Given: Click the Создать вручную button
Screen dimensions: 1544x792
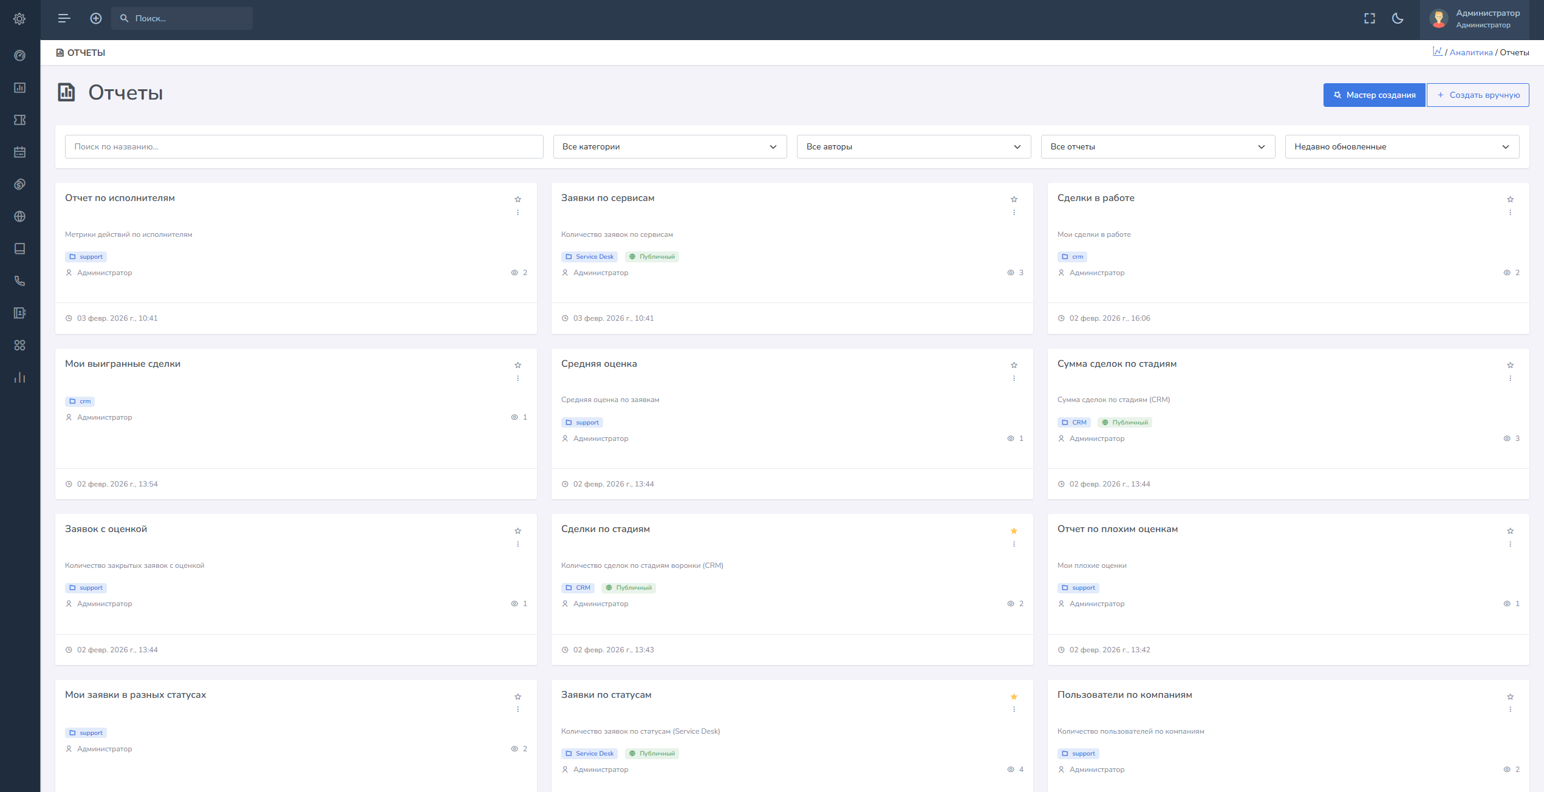Looking at the screenshot, I should (x=1477, y=95).
